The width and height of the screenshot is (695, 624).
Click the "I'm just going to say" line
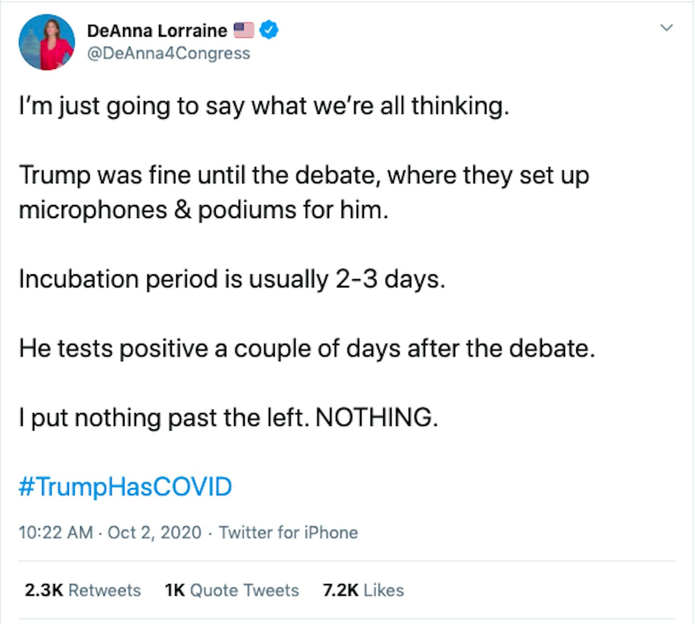(x=264, y=106)
